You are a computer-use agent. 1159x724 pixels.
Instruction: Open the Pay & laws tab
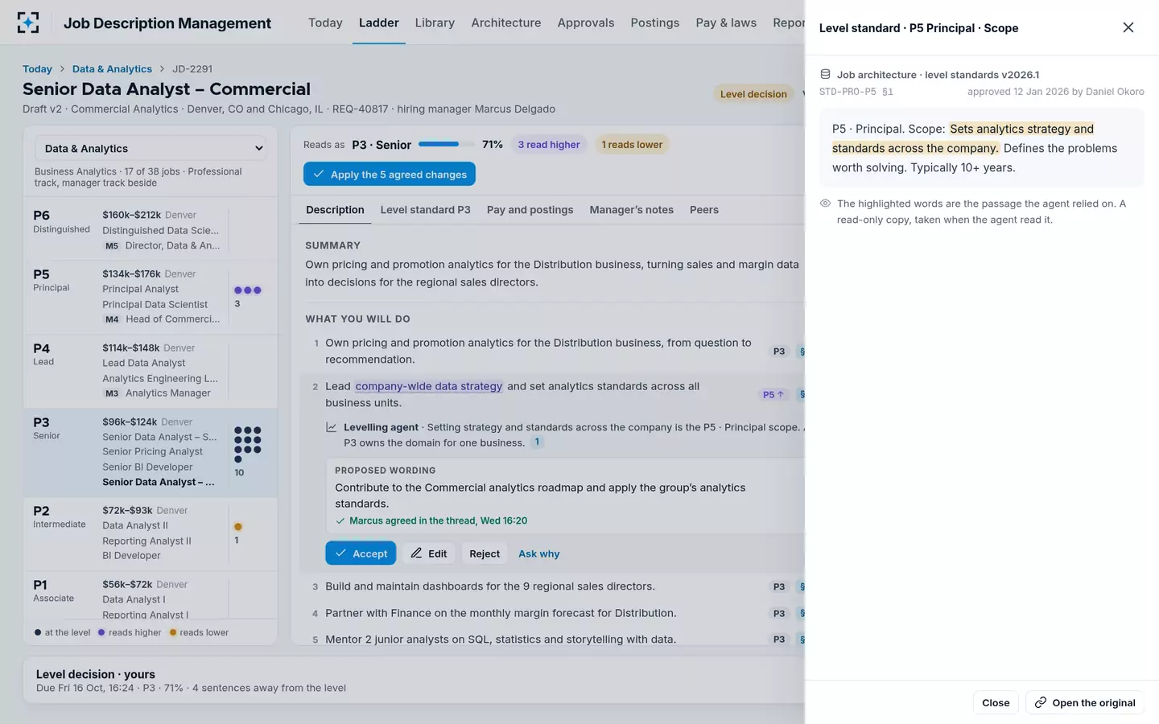click(x=726, y=23)
